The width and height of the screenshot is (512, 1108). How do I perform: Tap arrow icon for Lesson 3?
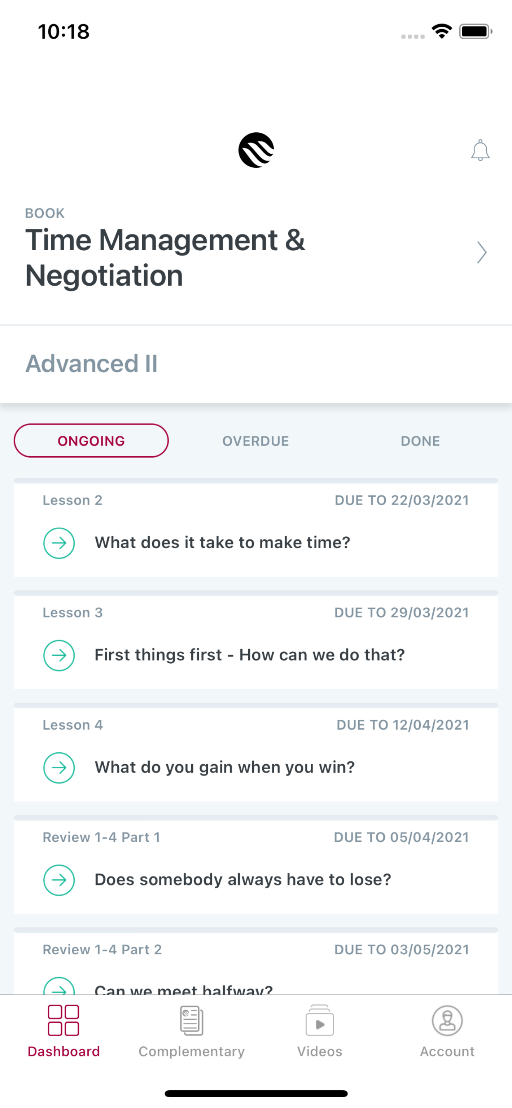coord(59,655)
